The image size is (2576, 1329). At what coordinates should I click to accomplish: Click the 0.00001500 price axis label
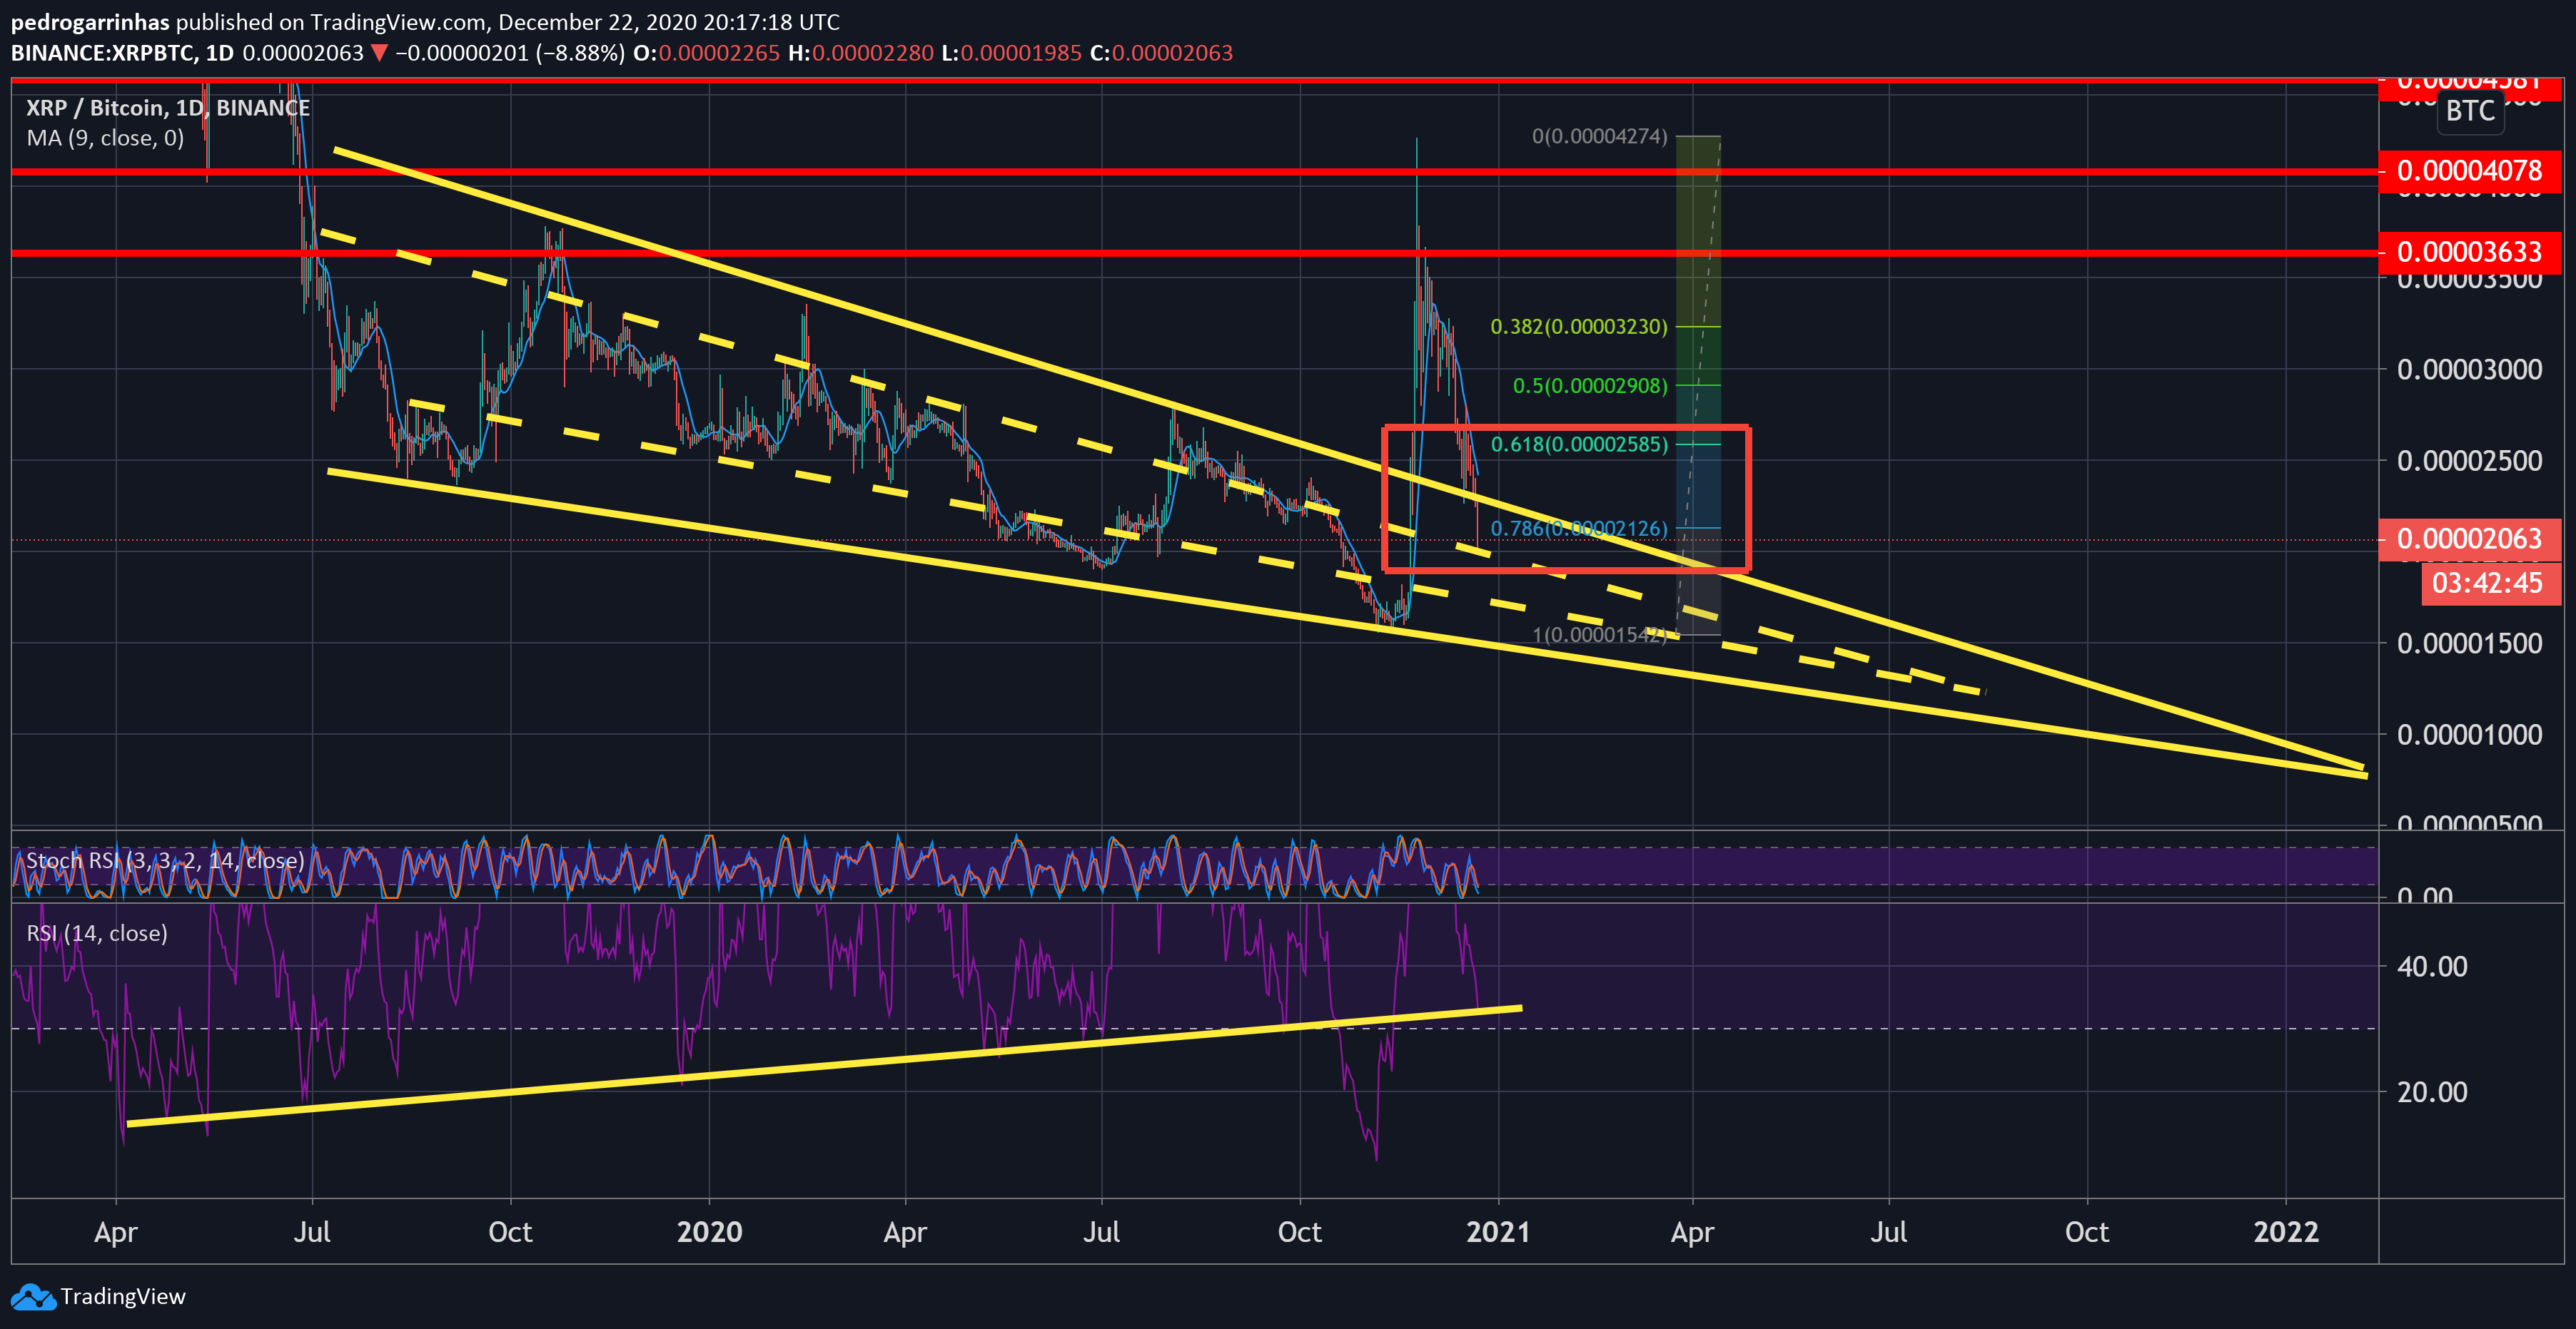(2469, 643)
